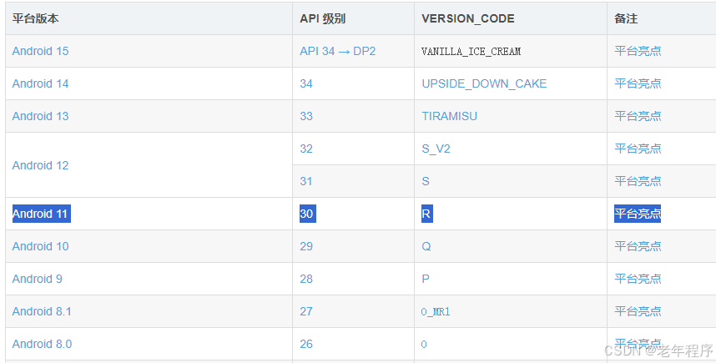Open the Android 8.1 platform link
Image resolution: width=716 pixels, height=363 pixels.
pyautogui.click(x=42, y=311)
